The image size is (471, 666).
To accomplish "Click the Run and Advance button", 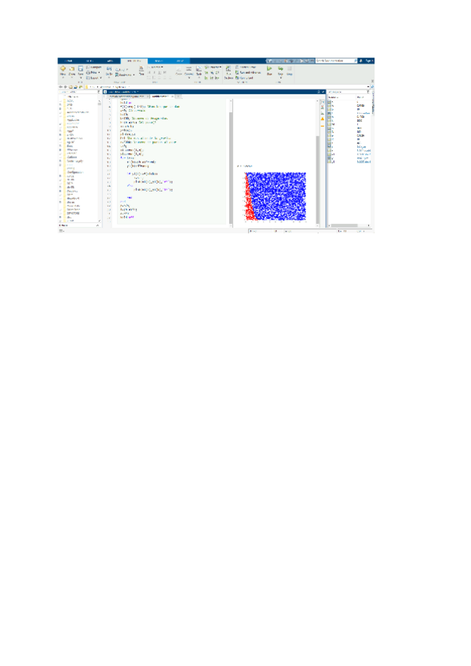I will tap(249, 72).
